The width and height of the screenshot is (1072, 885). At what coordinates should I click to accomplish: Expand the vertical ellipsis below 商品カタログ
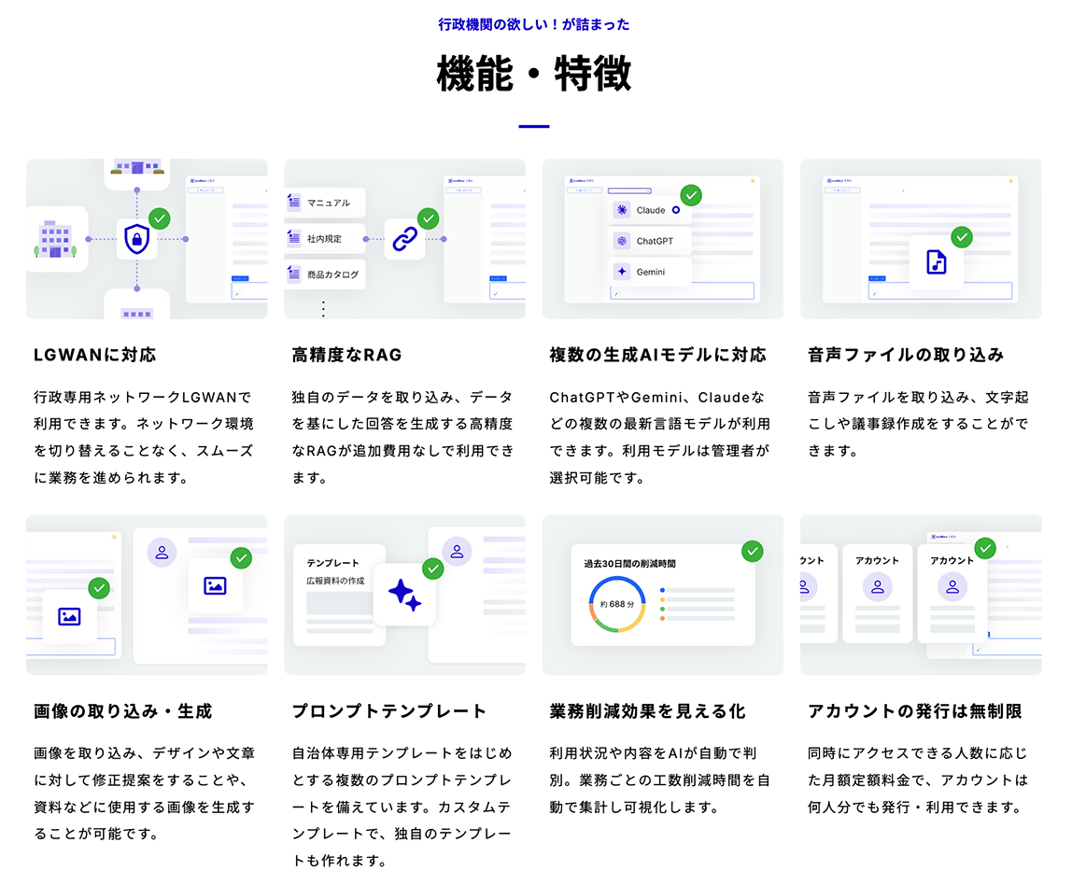[324, 308]
